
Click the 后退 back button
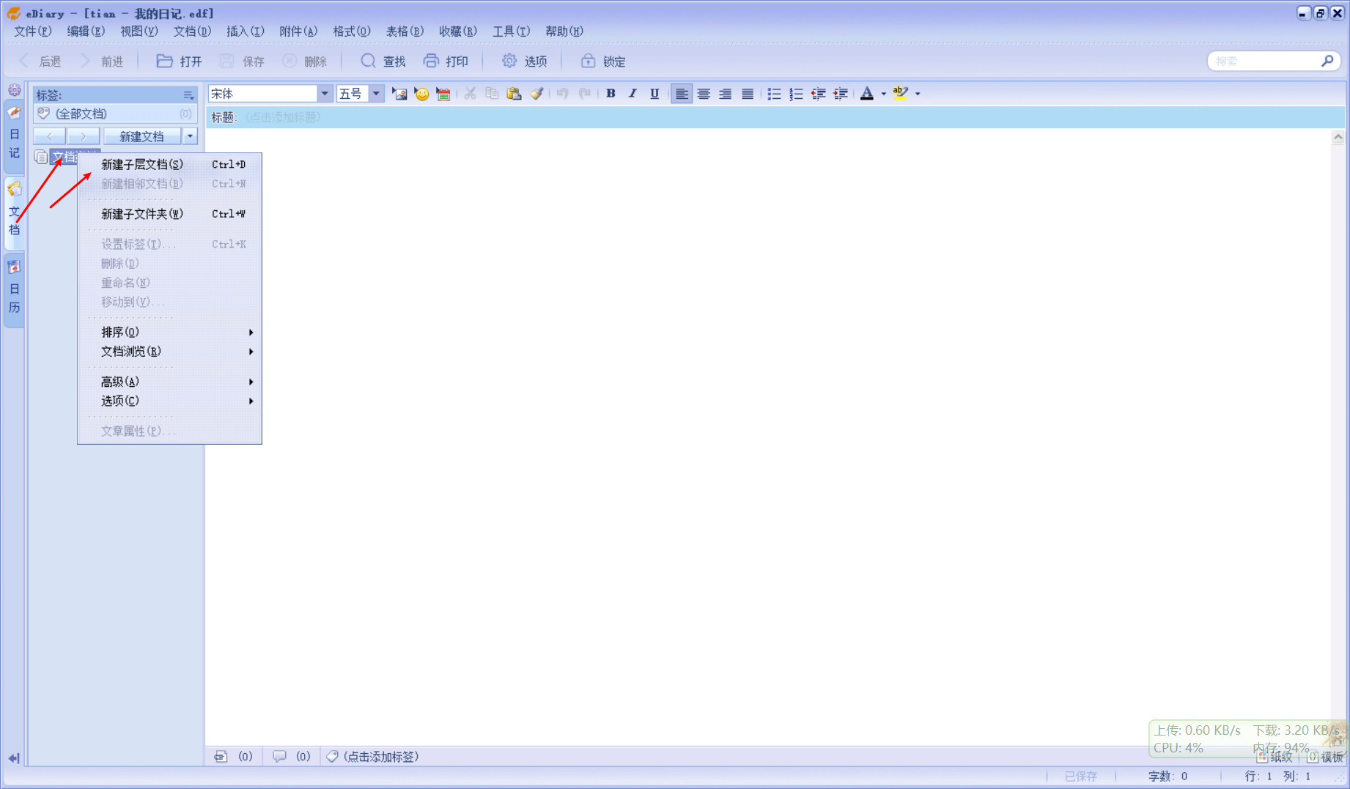point(40,62)
